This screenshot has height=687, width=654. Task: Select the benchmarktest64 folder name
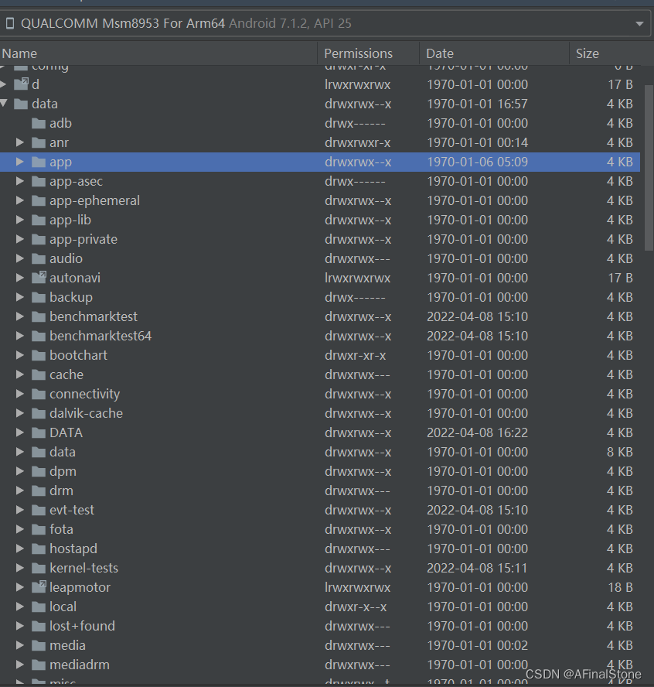click(x=100, y=336)
